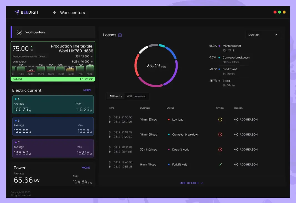The width and height of the screenshot is (296, 203).
Task: Collapse events with HIDE DETAILS
Action: [x=191, y=183]
